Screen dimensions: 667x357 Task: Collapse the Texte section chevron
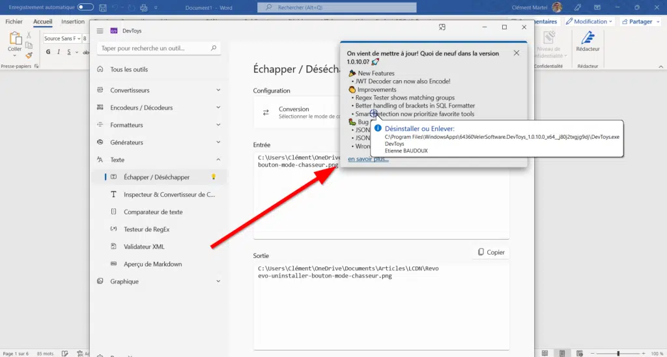(218, 160)
